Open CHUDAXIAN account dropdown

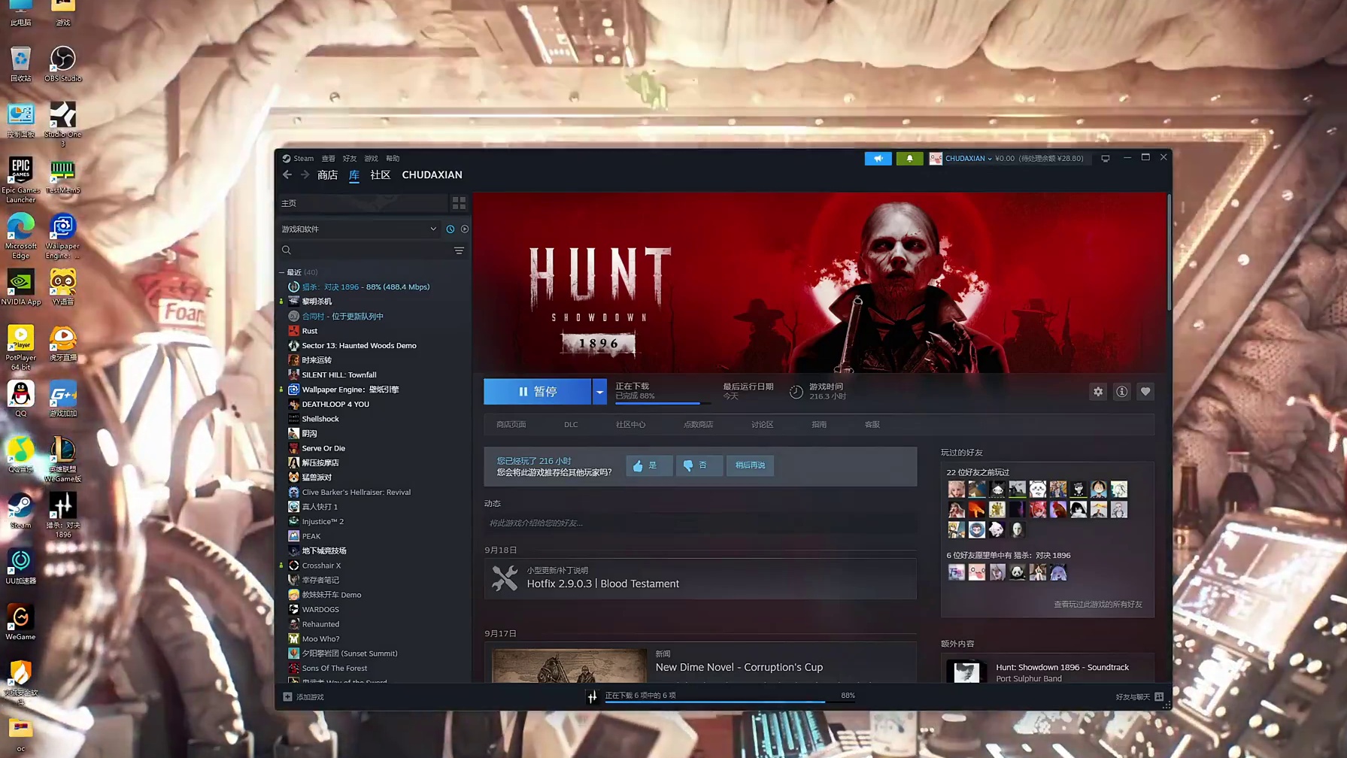click(968, 159)
